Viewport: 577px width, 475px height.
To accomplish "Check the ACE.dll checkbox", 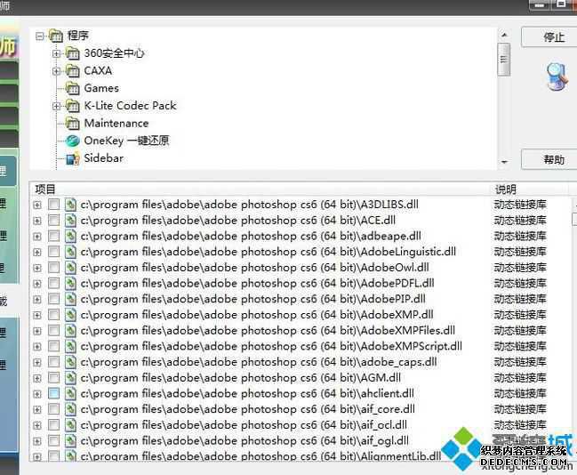I will 53,221.
